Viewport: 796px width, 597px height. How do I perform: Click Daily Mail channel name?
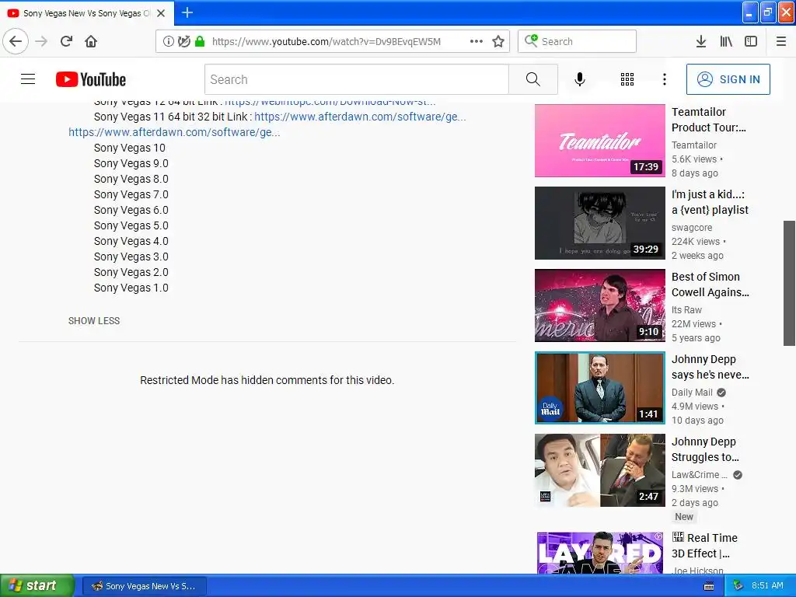click(692, 392)
